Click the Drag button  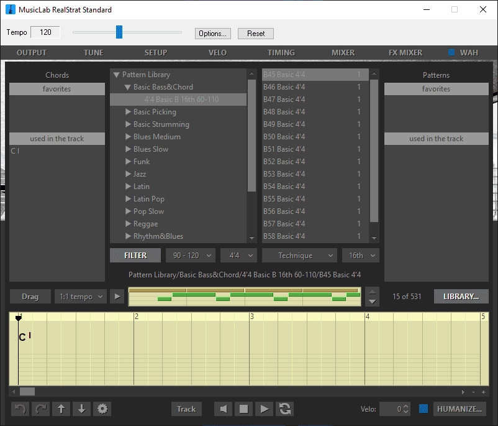click(30, 297)
